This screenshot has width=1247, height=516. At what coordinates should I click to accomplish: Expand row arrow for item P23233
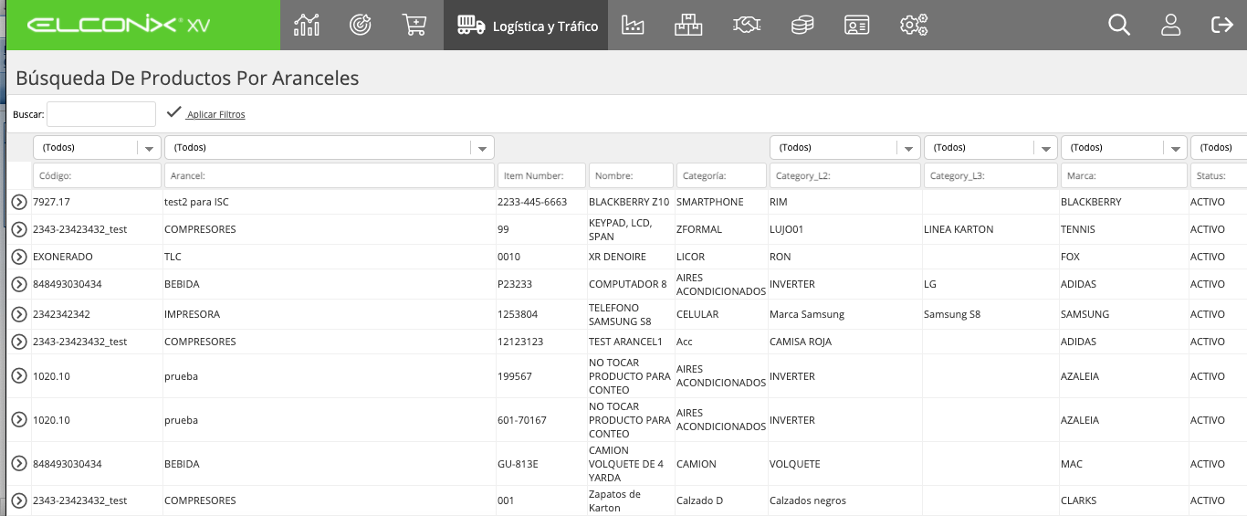coord(19,284)
